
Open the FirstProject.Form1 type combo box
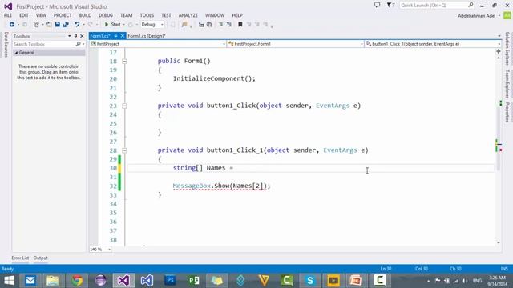296,44
